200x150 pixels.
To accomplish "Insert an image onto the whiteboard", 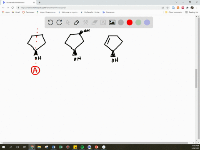I will pos(112,22).
